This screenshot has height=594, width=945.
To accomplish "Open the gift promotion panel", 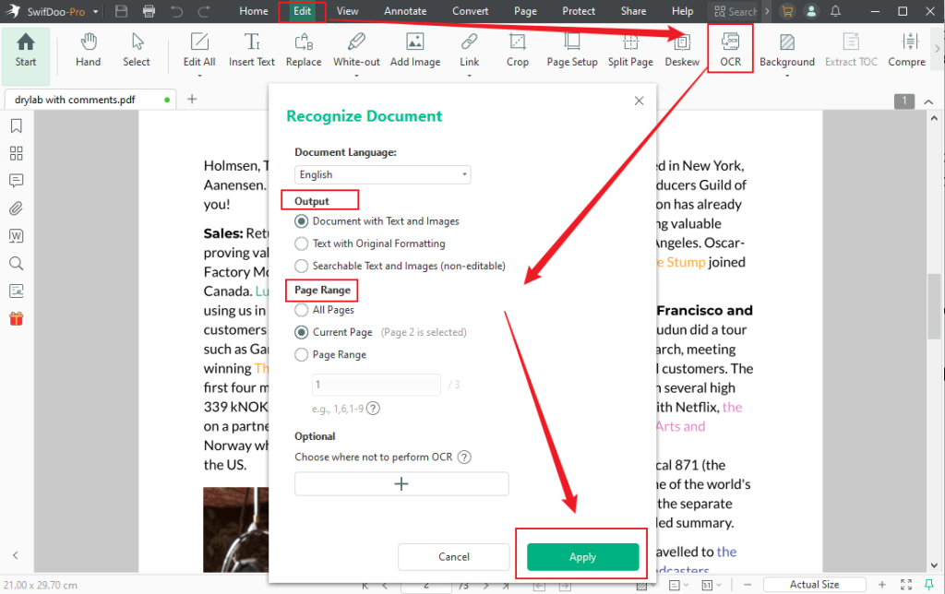I will tap(16, 318).
